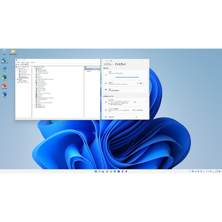This screenshot has height=222, width=222.
Task: Expand the Bluetooth device category
Action: [35, 68]
